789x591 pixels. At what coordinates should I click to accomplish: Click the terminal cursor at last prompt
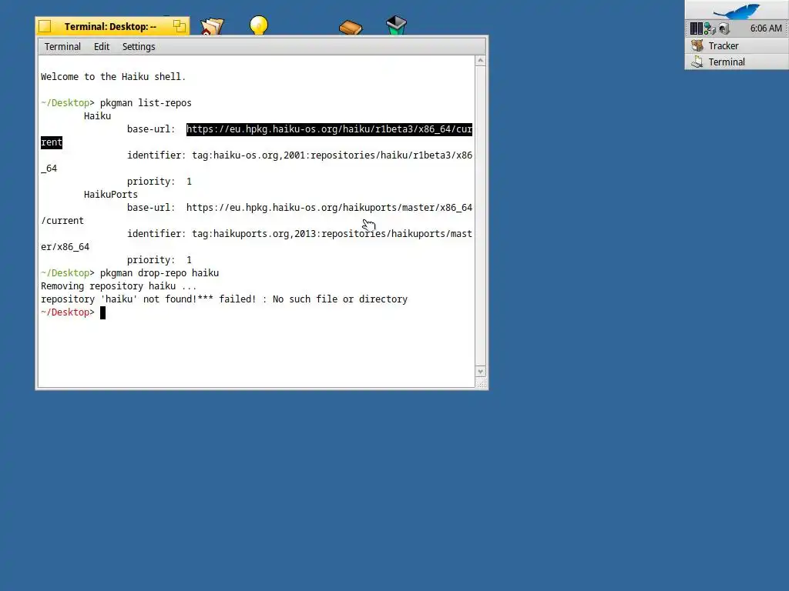102,312
